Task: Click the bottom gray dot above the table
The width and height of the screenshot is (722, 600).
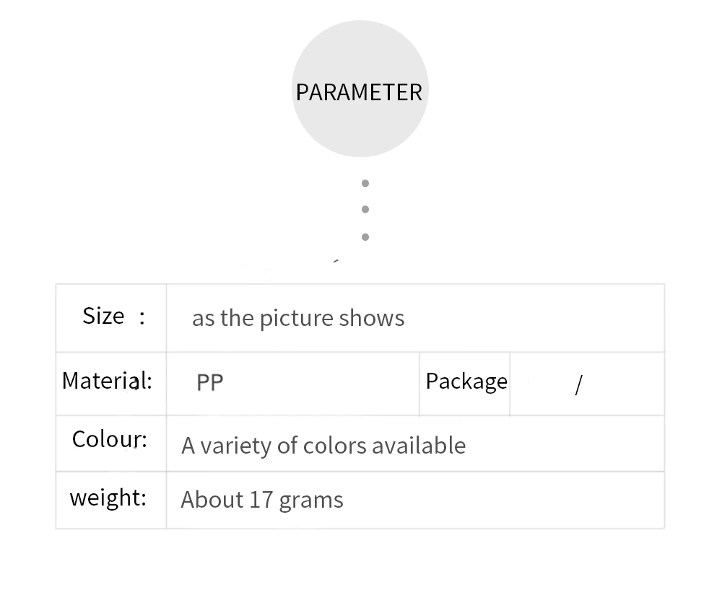Action: [x=365, y=237]
